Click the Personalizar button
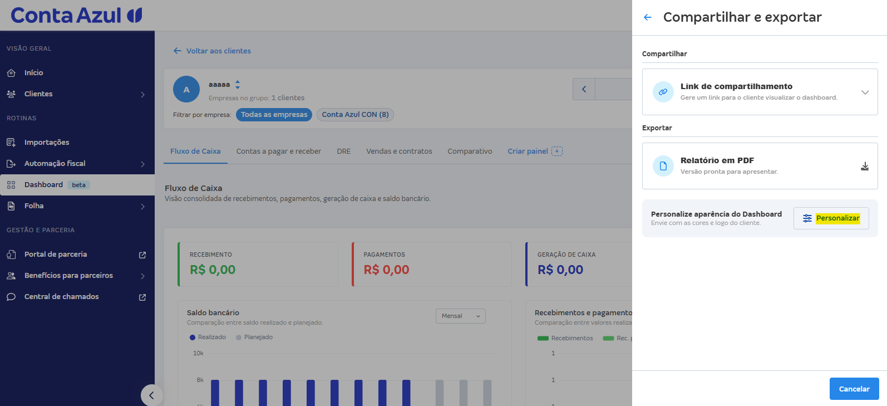The height and width of the screenshot is (406, 887). (x=831, y=218)
